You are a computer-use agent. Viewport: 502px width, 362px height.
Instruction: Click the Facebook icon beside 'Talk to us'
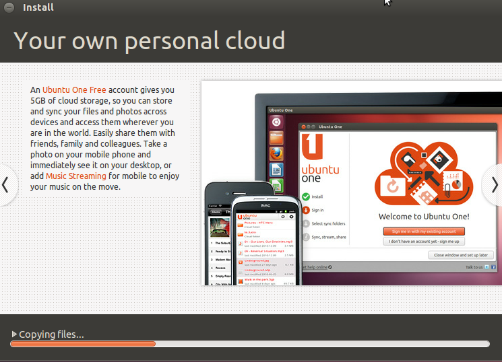point(493,267)
